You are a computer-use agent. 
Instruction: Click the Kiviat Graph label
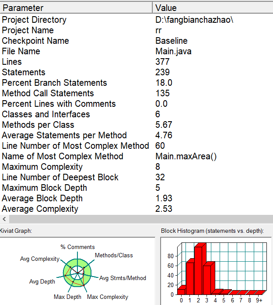coord(16,231)
